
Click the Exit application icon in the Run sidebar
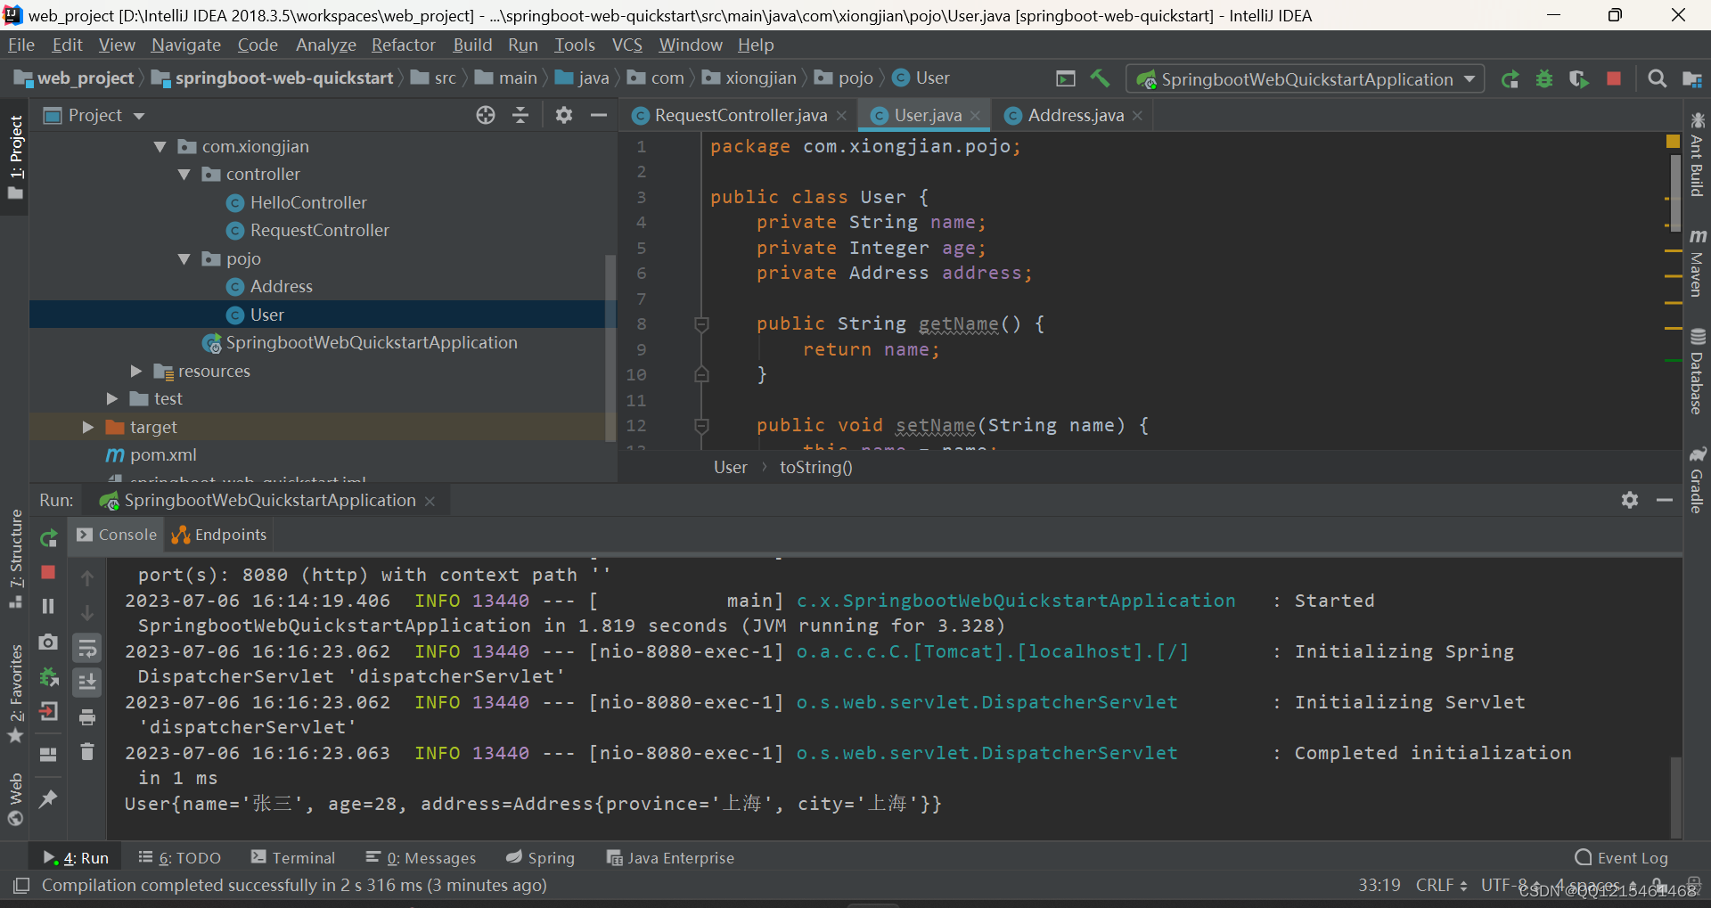(x=48, y=711)
